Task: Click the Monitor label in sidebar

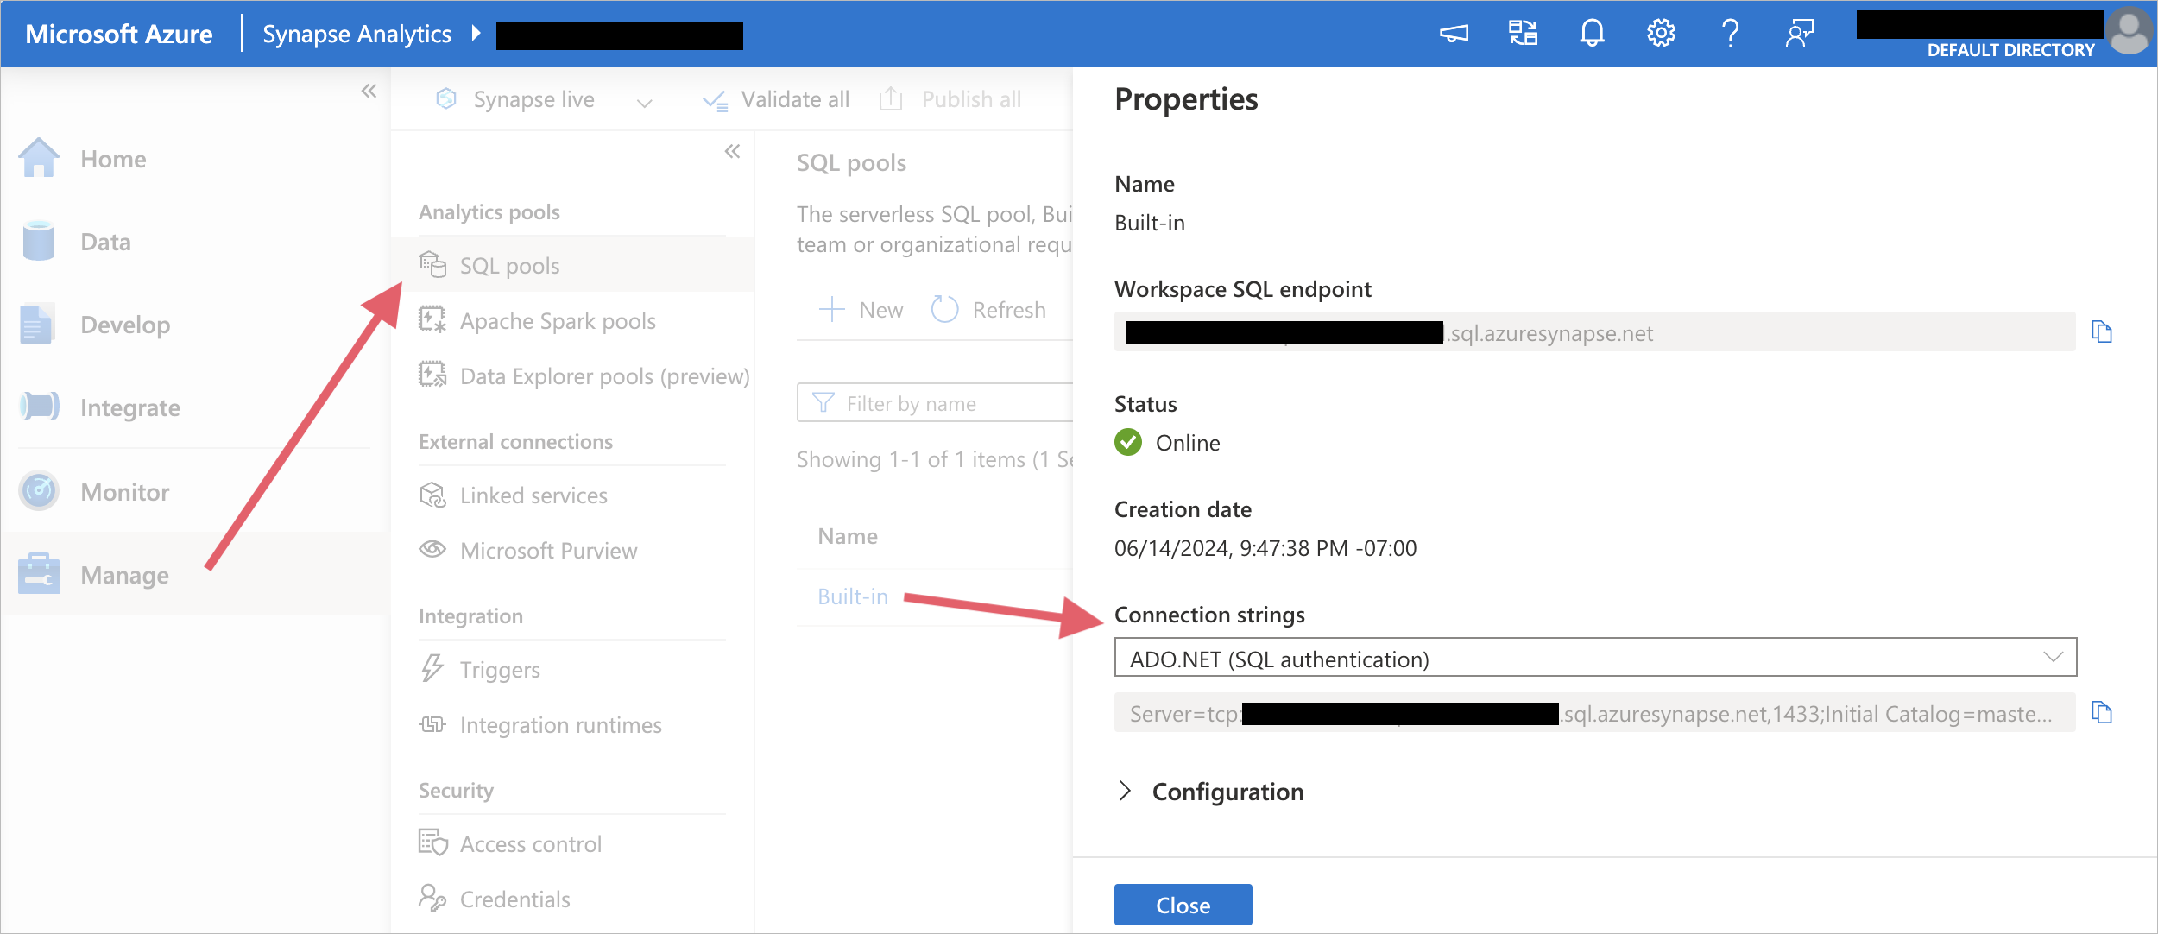Action: 124,492
